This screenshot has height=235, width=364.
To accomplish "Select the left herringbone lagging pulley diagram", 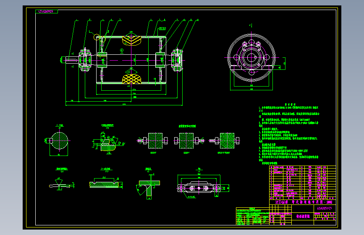I will click(x=153, y=140).
